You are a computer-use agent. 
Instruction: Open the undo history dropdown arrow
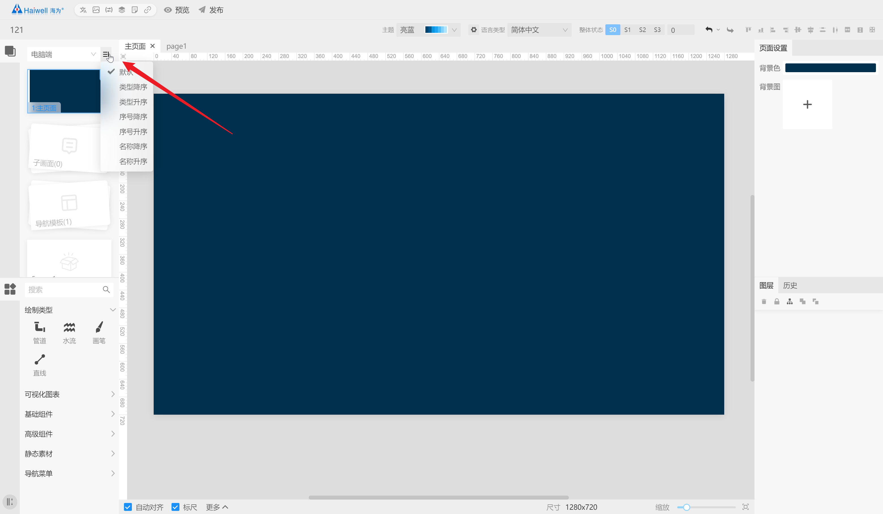coord(718,30)
